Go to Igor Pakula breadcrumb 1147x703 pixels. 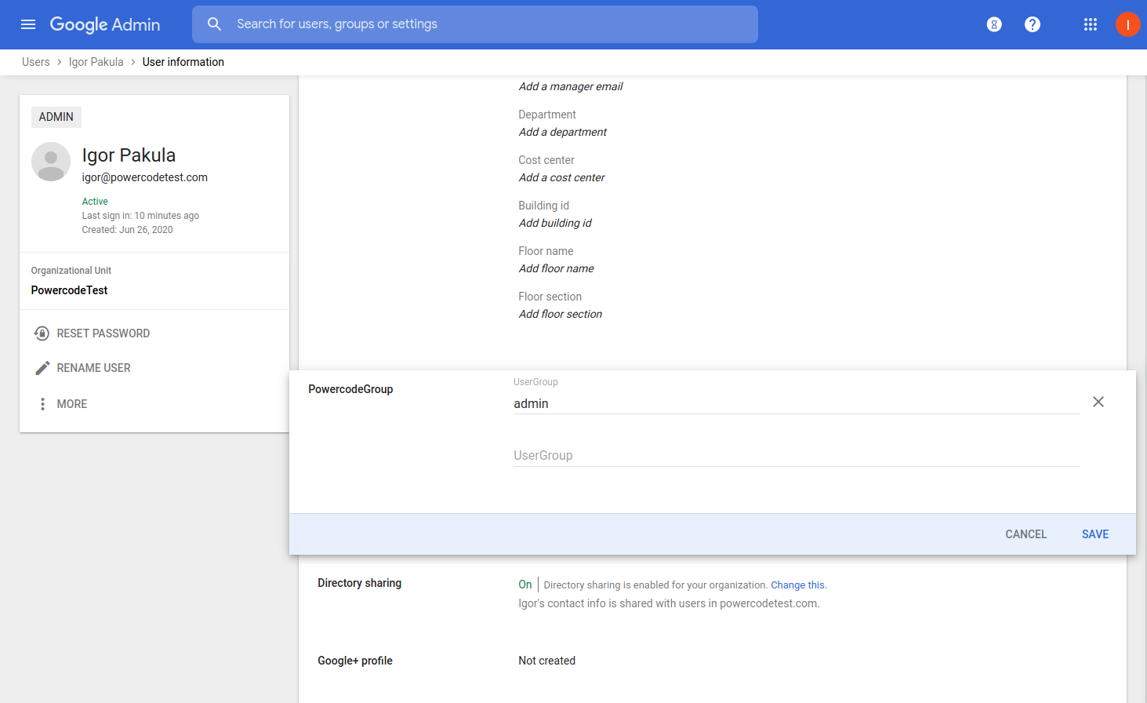tap(96, 62)
